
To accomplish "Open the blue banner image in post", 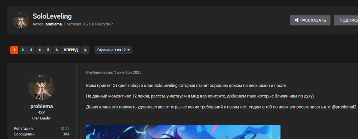I will click(x=183, y=132).
